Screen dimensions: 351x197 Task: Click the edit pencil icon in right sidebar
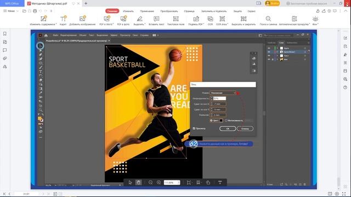click(x=345, y=38)
